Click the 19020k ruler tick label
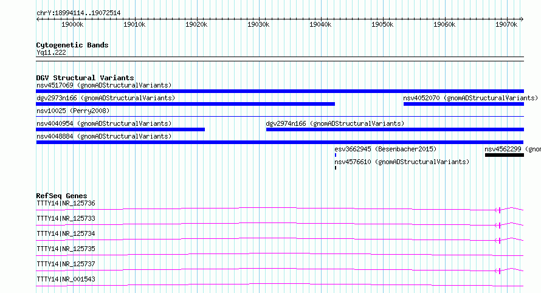Screen dimensions: 541x293 click(196, 25)
